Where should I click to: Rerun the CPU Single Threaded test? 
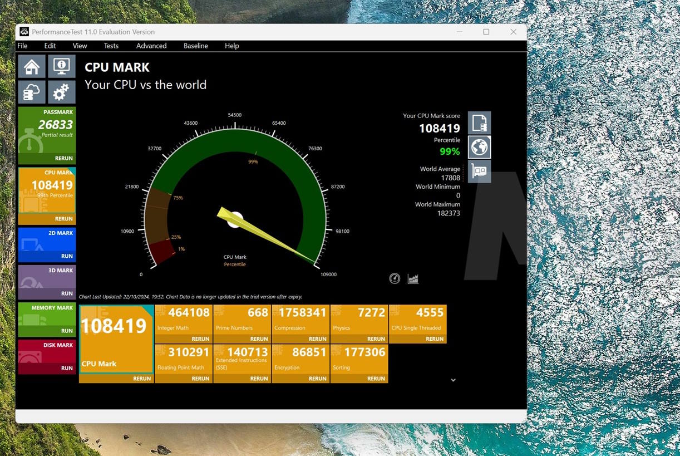click(435, 339)
